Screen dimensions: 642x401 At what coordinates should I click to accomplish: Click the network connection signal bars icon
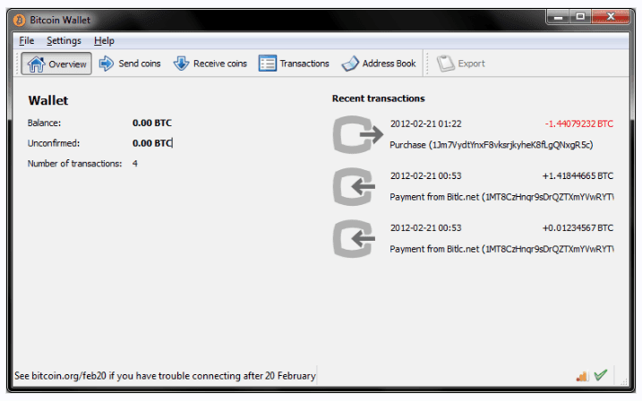coord(582,376)
